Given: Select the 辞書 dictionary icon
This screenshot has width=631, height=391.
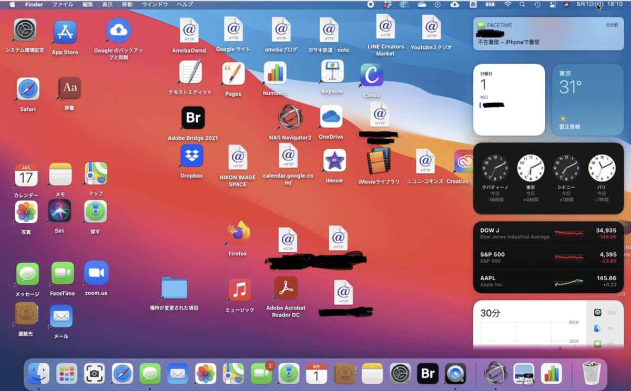Looking at the screenshot, I should 69,89.
